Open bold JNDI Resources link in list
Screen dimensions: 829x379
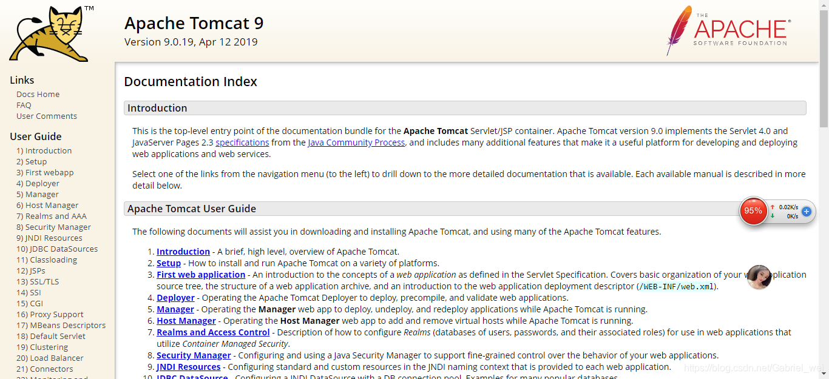[x=188, y=367]
